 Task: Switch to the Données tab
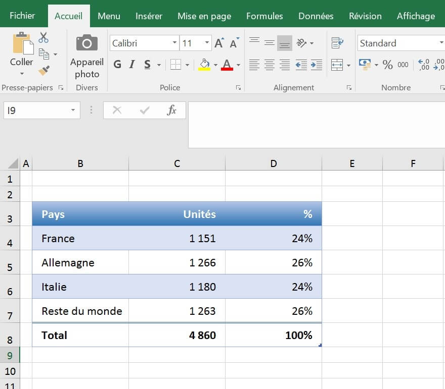pyautogui.click(x=316, y=16)
